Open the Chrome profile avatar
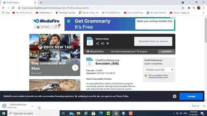The height and width of the screenshot is (116, 207). pos(199,8)
